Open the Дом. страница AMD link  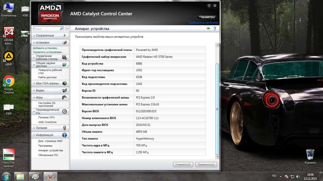pos(50,141)
